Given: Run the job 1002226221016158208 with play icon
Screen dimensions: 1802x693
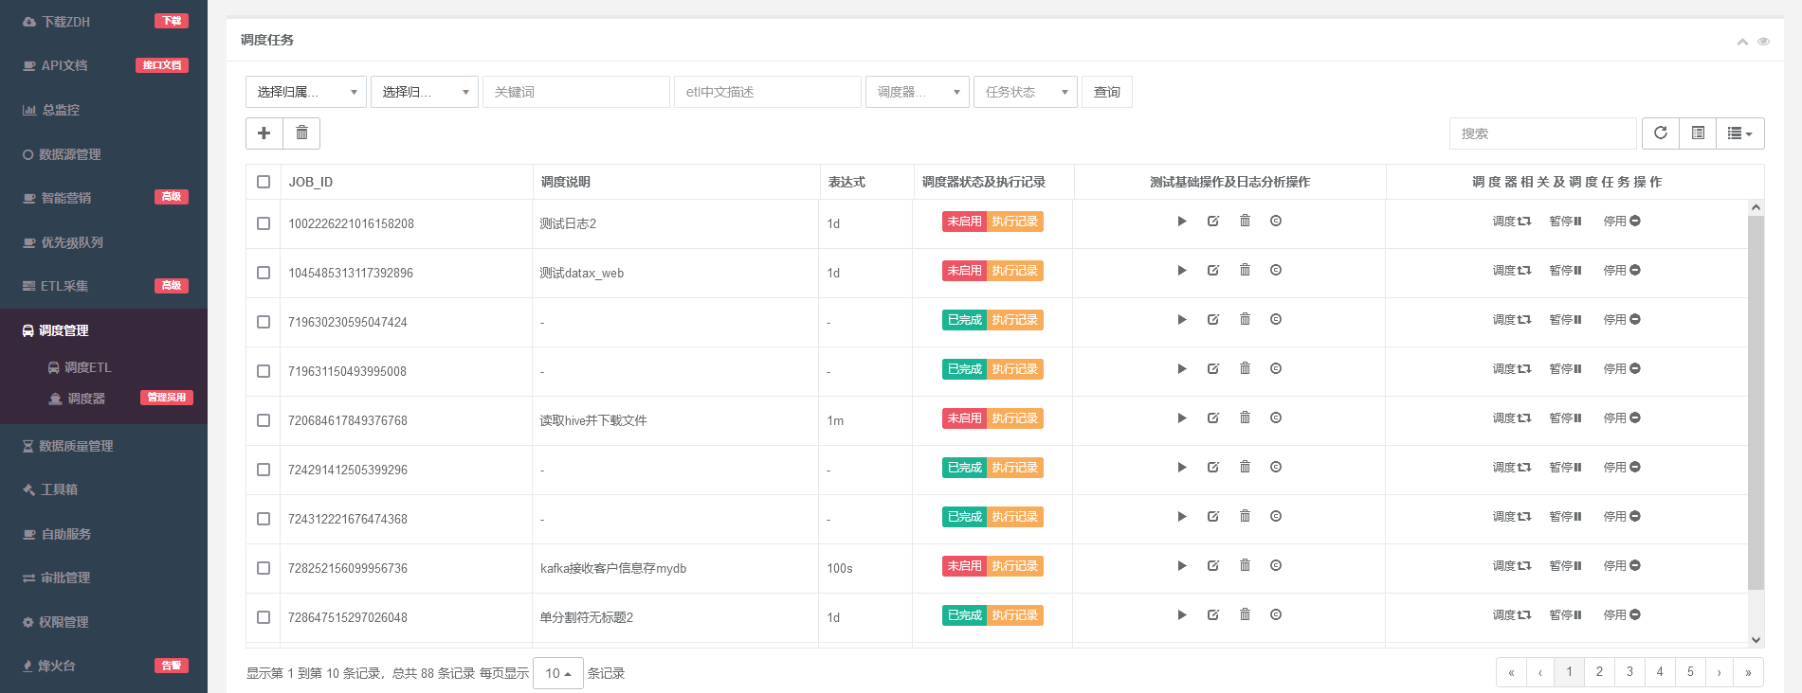Looking at the screenshot, I should (1182, 222).
